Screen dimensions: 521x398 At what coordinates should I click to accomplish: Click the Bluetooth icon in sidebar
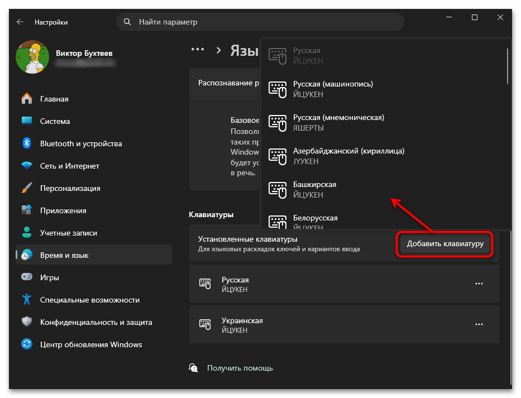27,143
